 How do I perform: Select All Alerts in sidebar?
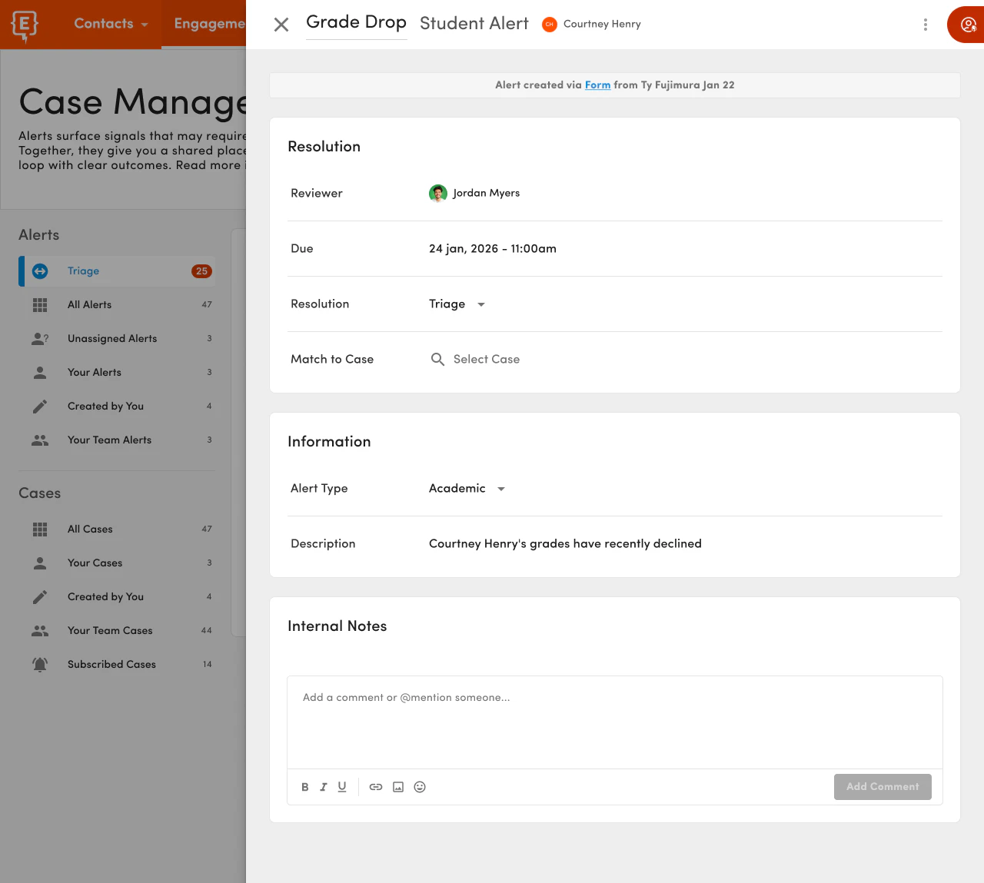(x=118, y=305)
